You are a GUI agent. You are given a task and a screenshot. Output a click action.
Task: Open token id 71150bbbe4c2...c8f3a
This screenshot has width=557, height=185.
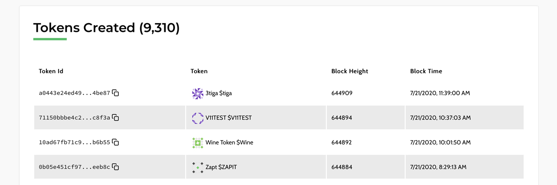[x=74, y=118]
